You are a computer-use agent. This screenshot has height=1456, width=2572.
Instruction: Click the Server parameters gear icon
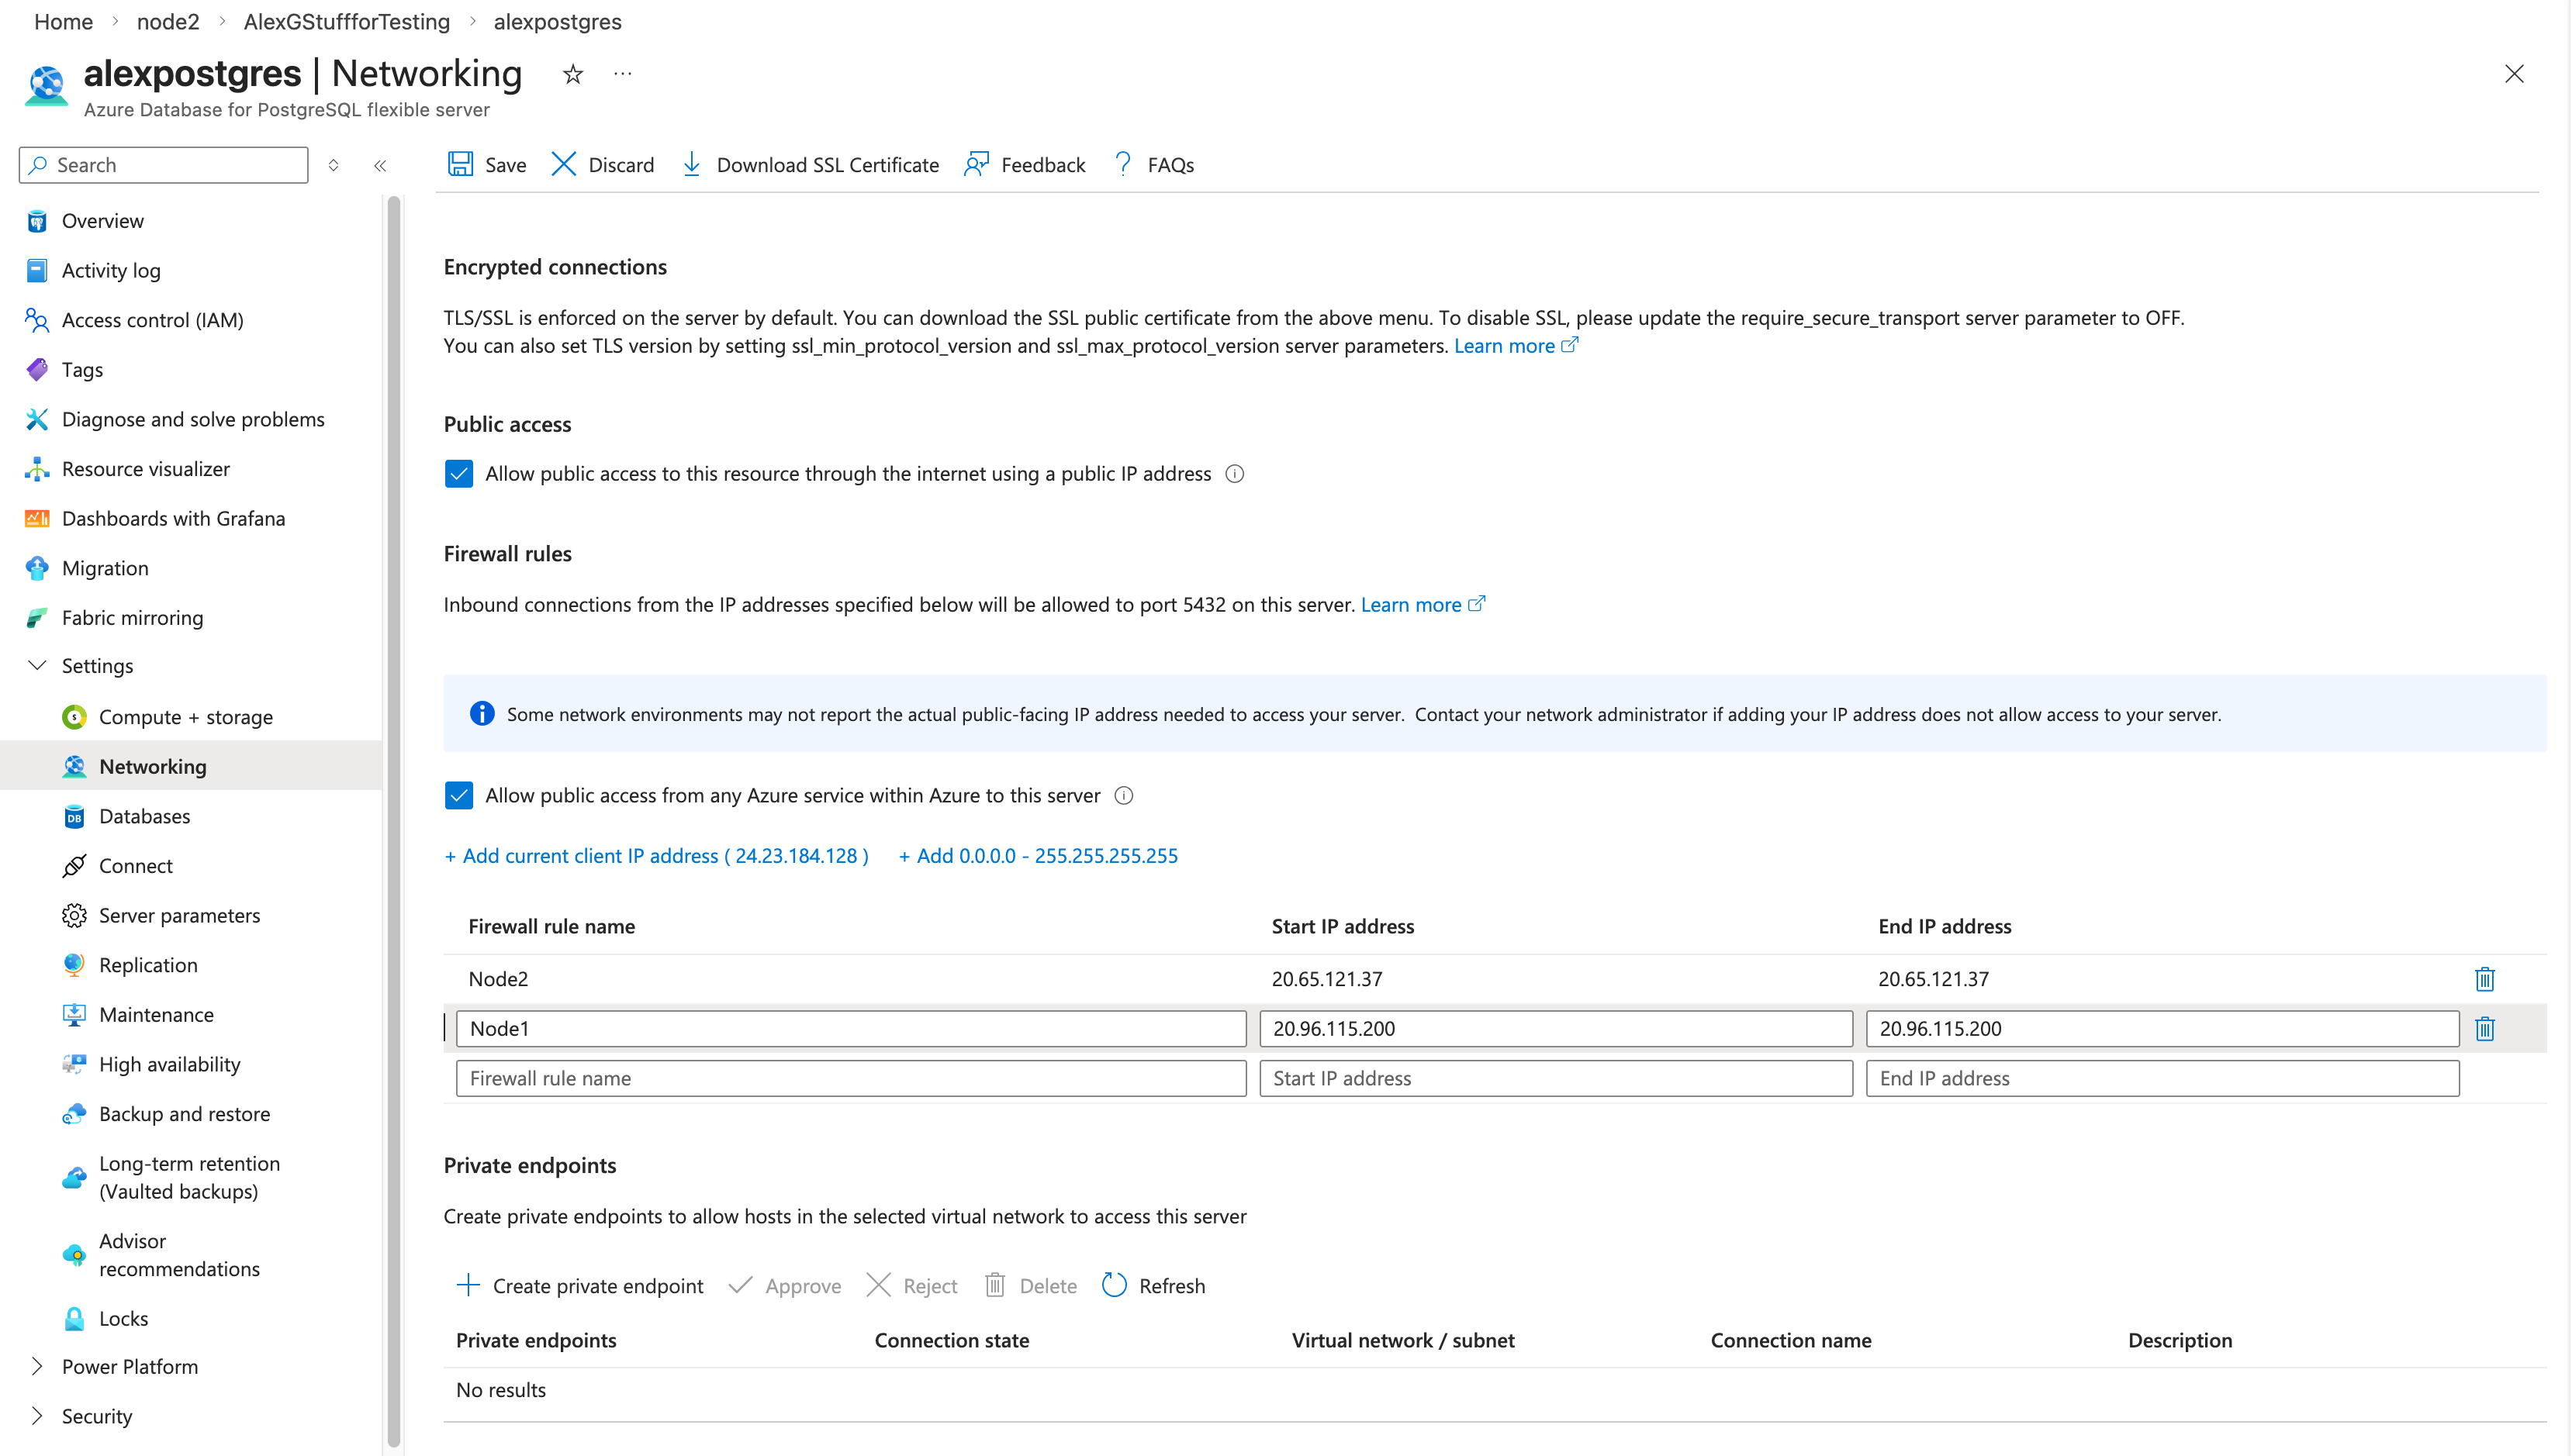74,916
